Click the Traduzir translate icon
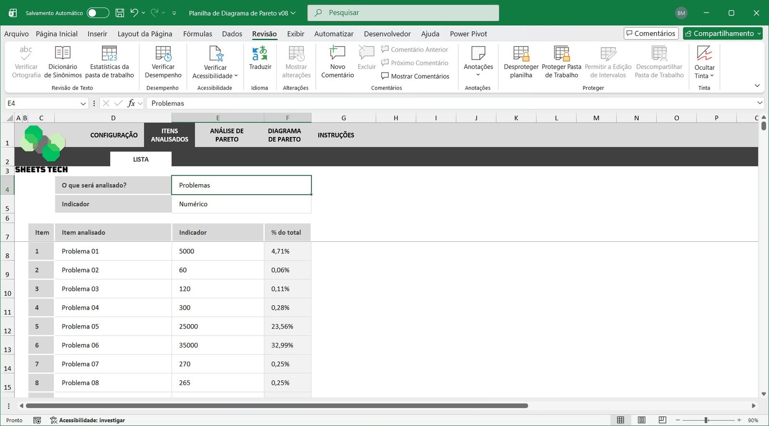The width and height of the screenshot is (769, 426). tap(260, 53)
